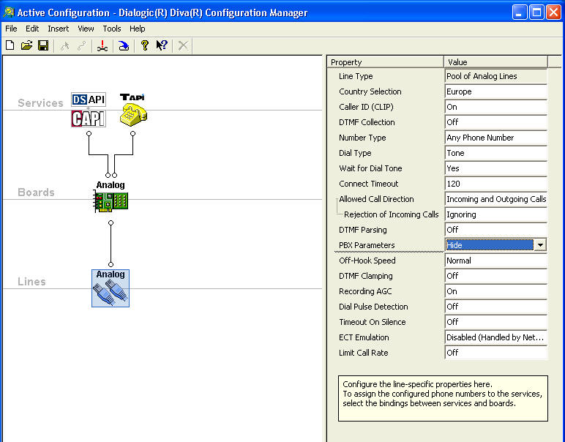Screen dimensions: 565x442
Task: Click the red line test toolbar icon
Action: click(102, 46)
